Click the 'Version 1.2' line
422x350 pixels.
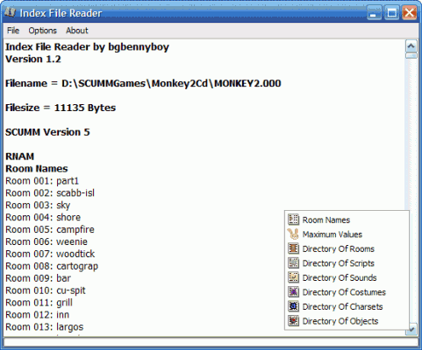33,59
